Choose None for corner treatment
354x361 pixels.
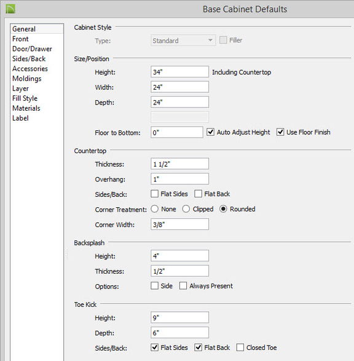point(155,209)
